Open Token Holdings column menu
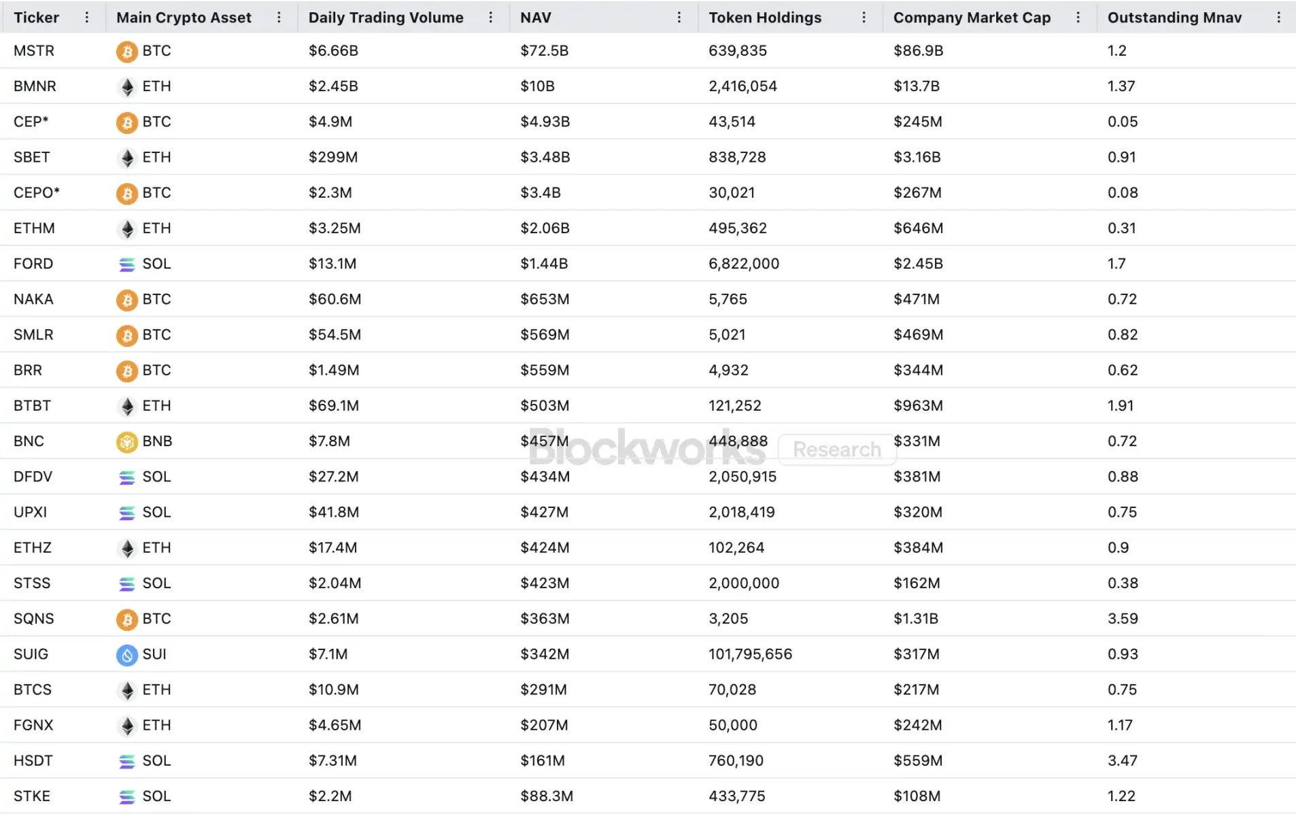The width and height of the screenshot is (1296, 814). pyautogui.click(x=864, y=18)
